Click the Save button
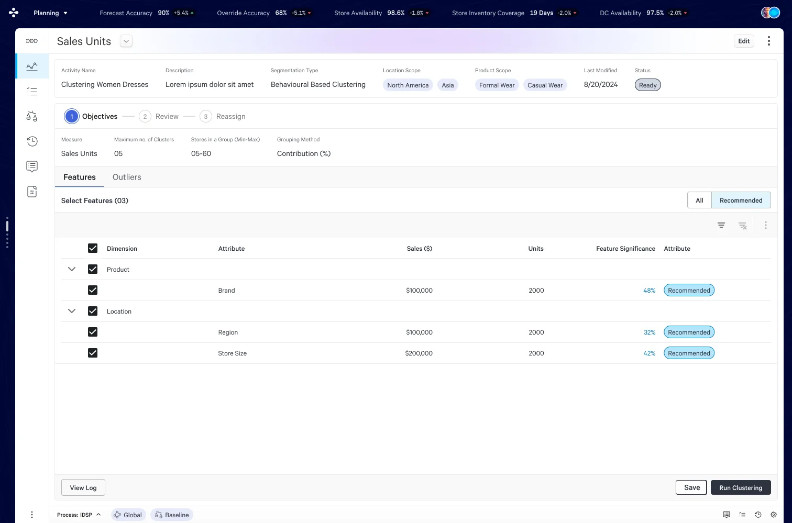This screenshot has height=523, width=792. pos(691,487)
